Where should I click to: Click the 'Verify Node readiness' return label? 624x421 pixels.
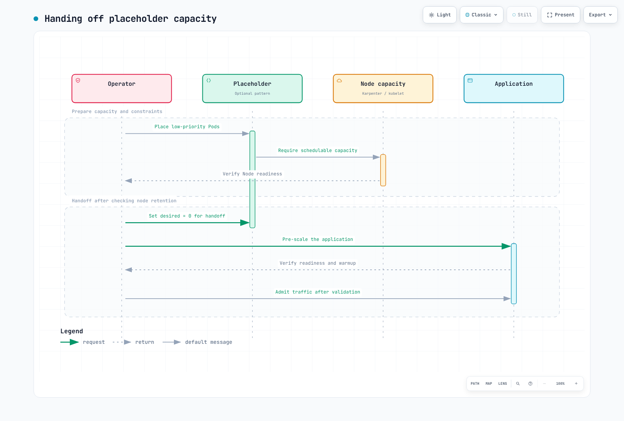pyautogui.click(x=252, y=174)
